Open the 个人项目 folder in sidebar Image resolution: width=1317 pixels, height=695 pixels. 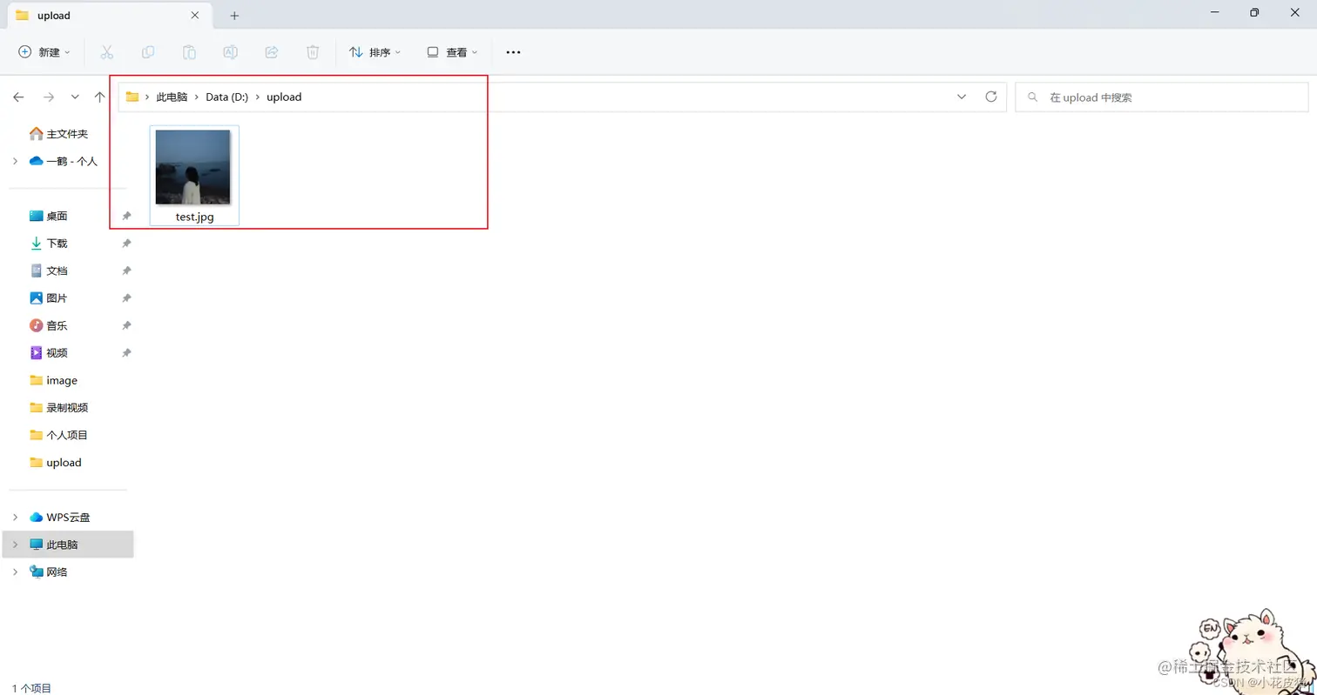pos(58,435)
